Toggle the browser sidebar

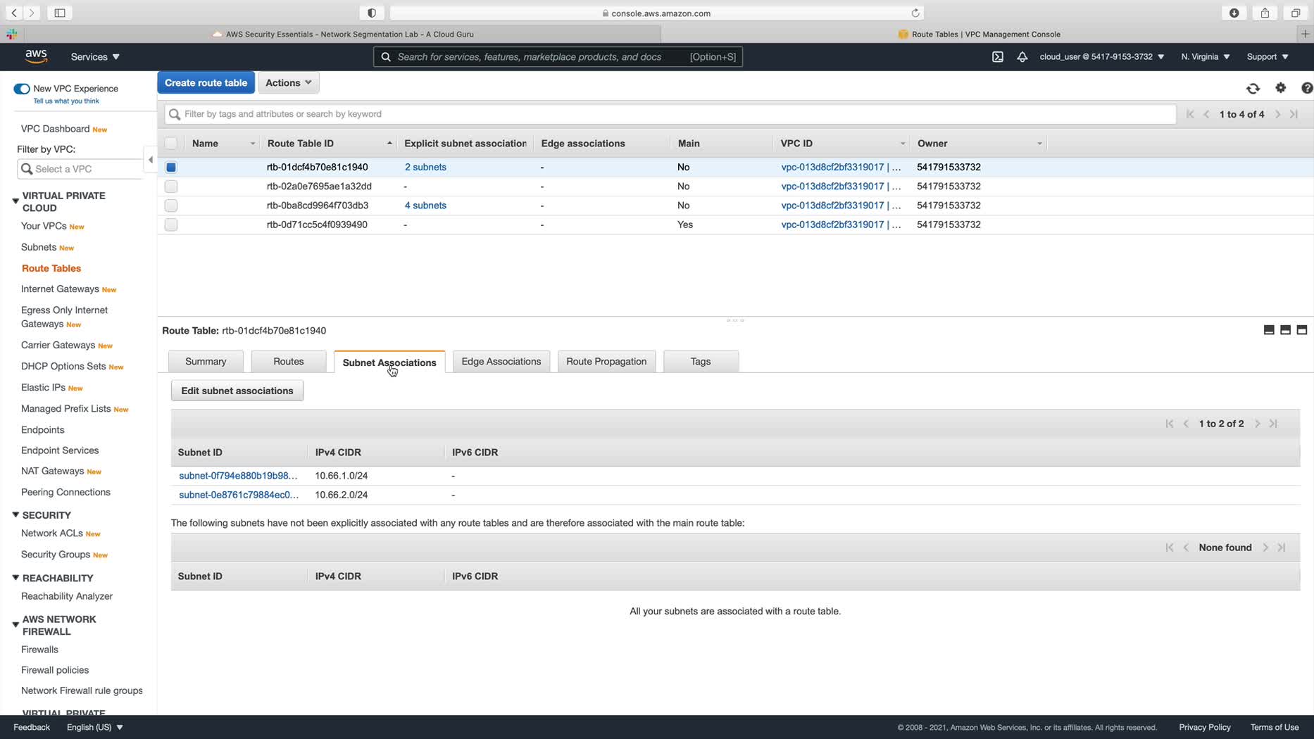tap(60, 13)
